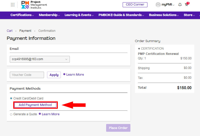
Task: Click the Confirmation breadcrumb step
Action: (47, 31)
